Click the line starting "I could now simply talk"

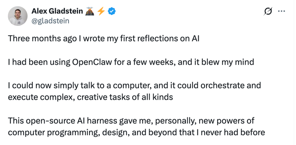pyautogui.click(x=134, y=86)
